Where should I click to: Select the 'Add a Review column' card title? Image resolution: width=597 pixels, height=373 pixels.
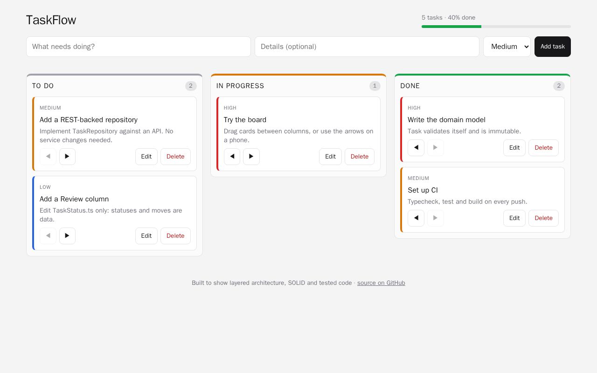tap(74, 199)
